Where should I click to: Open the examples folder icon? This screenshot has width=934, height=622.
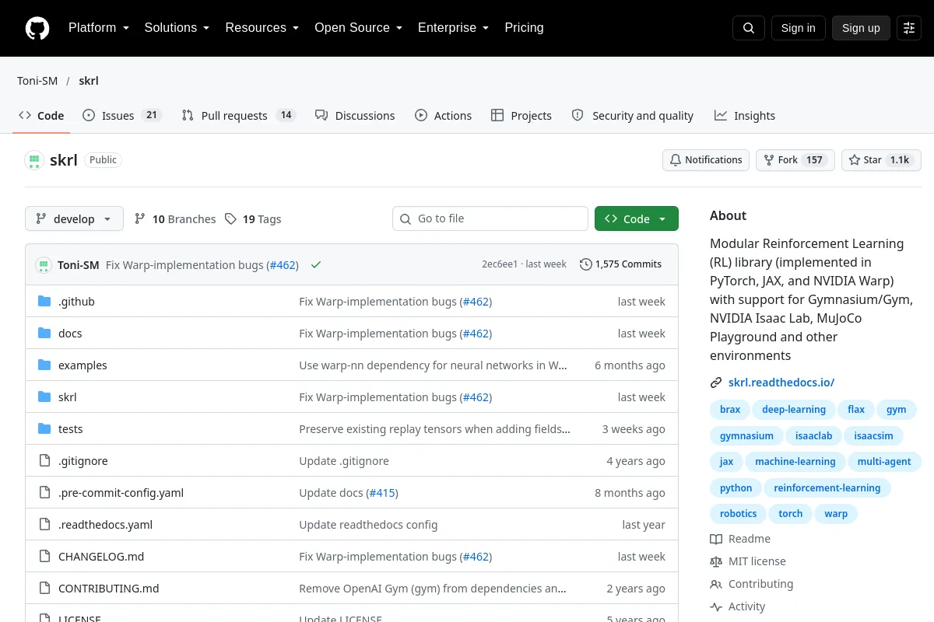pos(44,365)
